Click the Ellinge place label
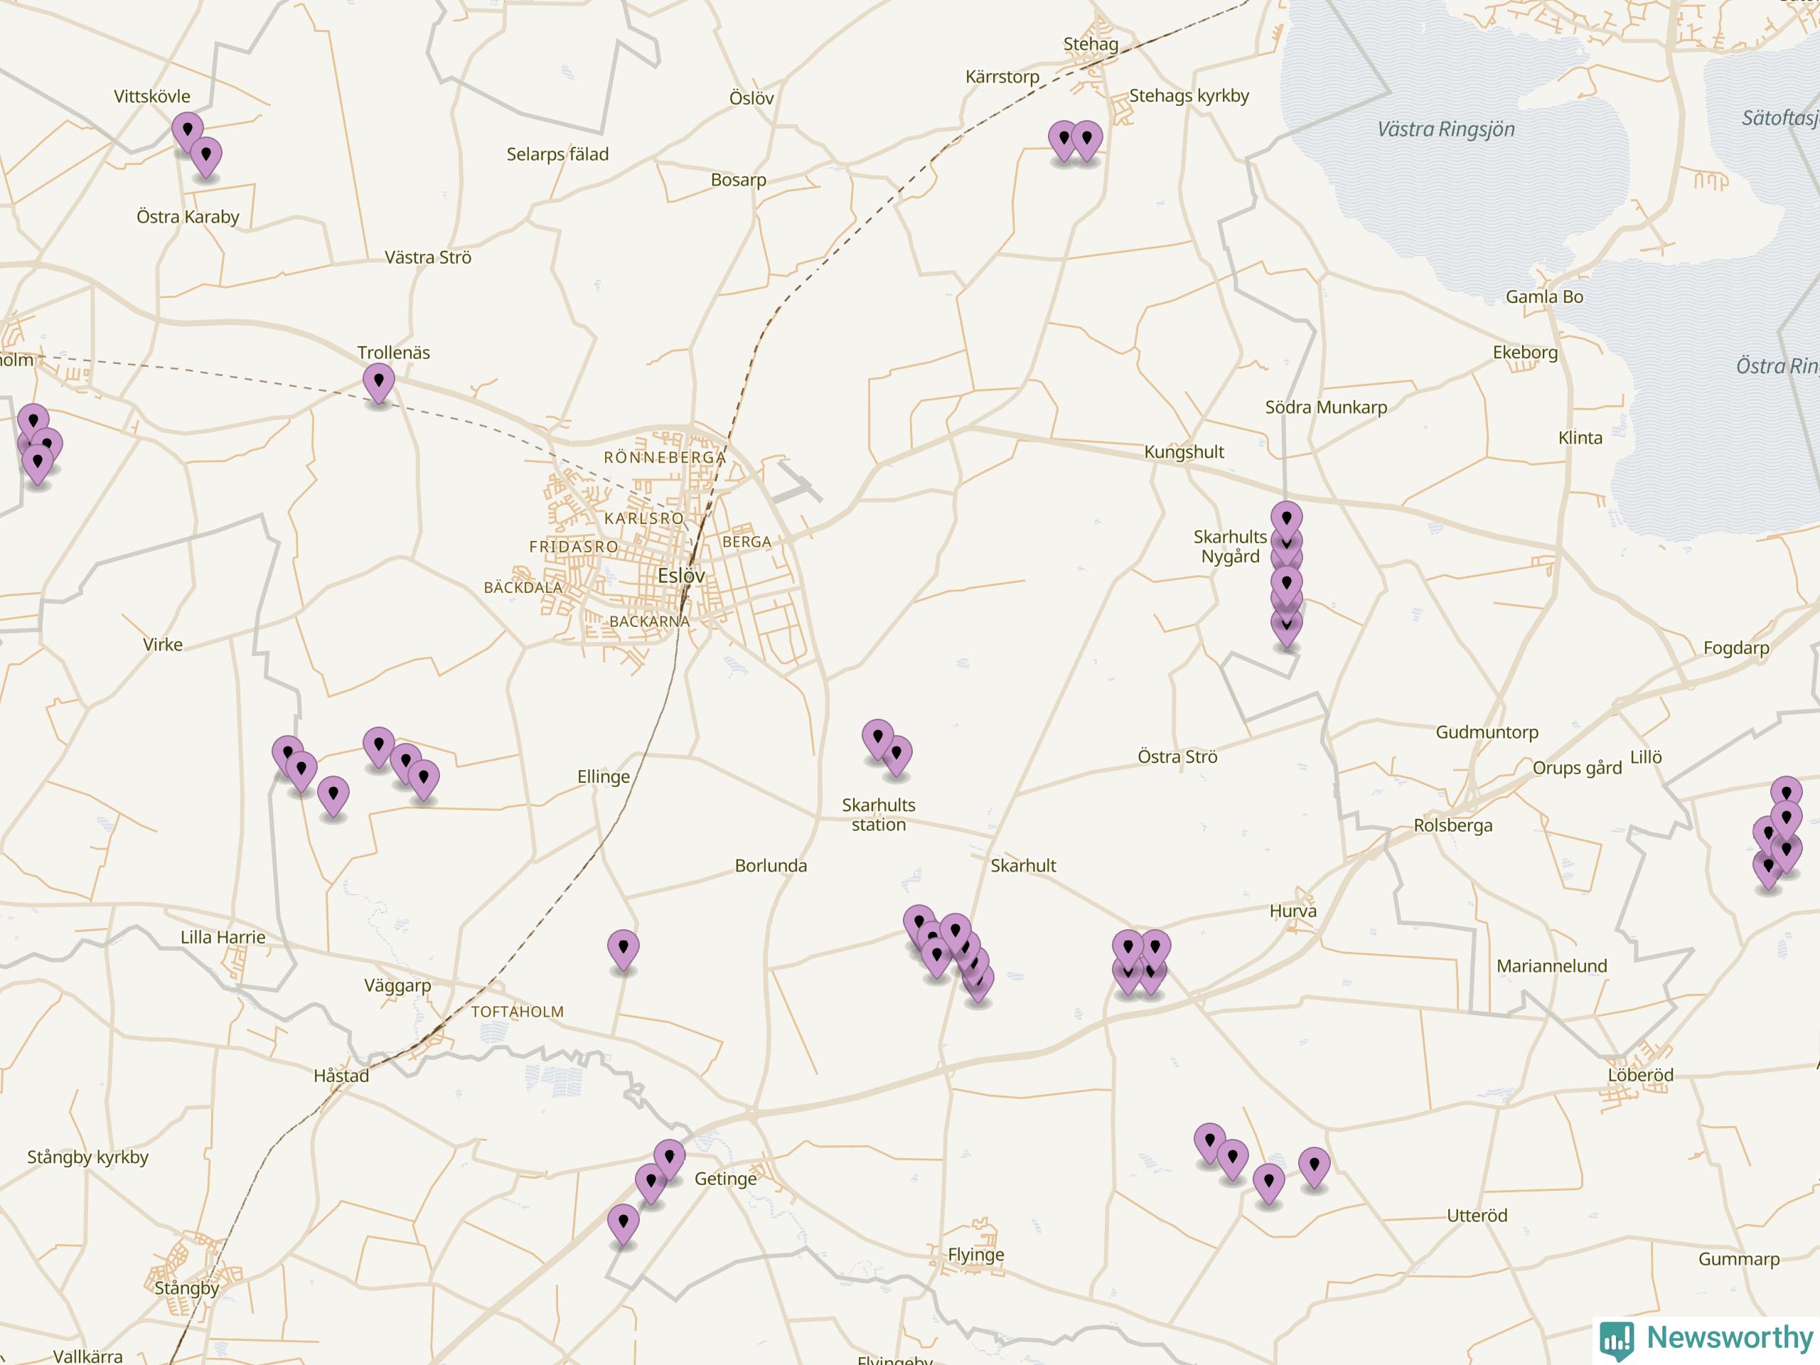This screenshot has height=1365, width=1820. [603, 777]
